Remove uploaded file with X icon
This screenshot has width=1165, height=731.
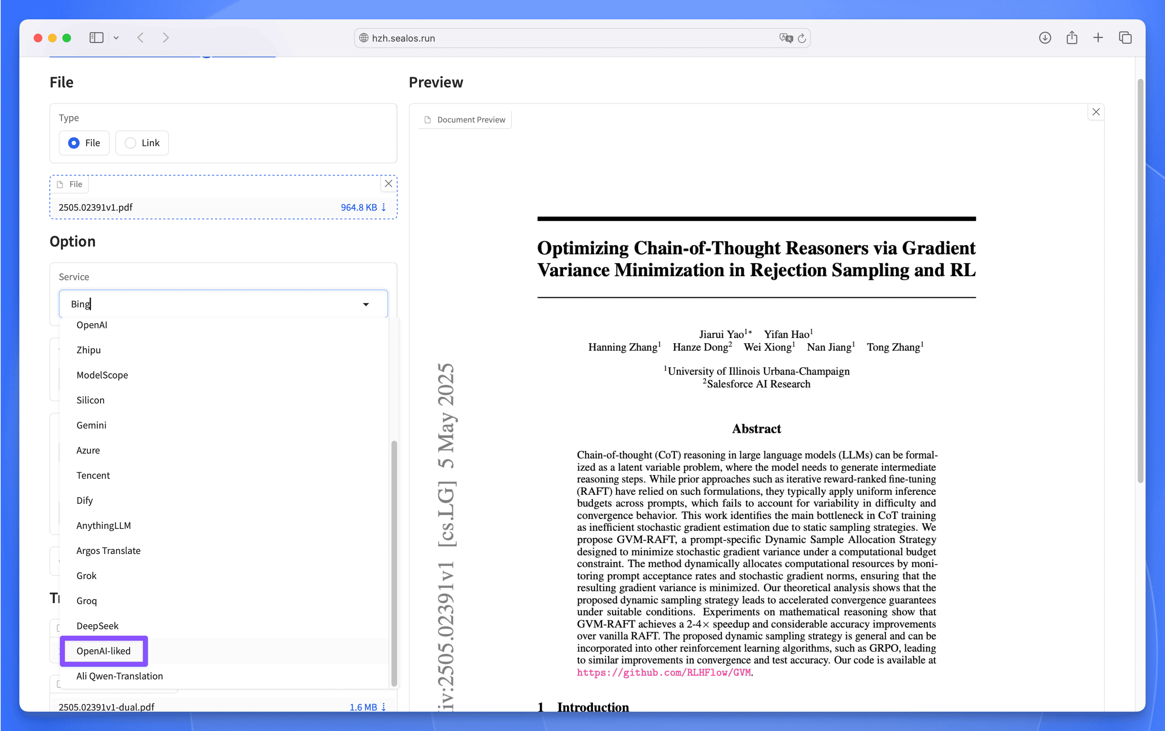click(x=388, y=184)
